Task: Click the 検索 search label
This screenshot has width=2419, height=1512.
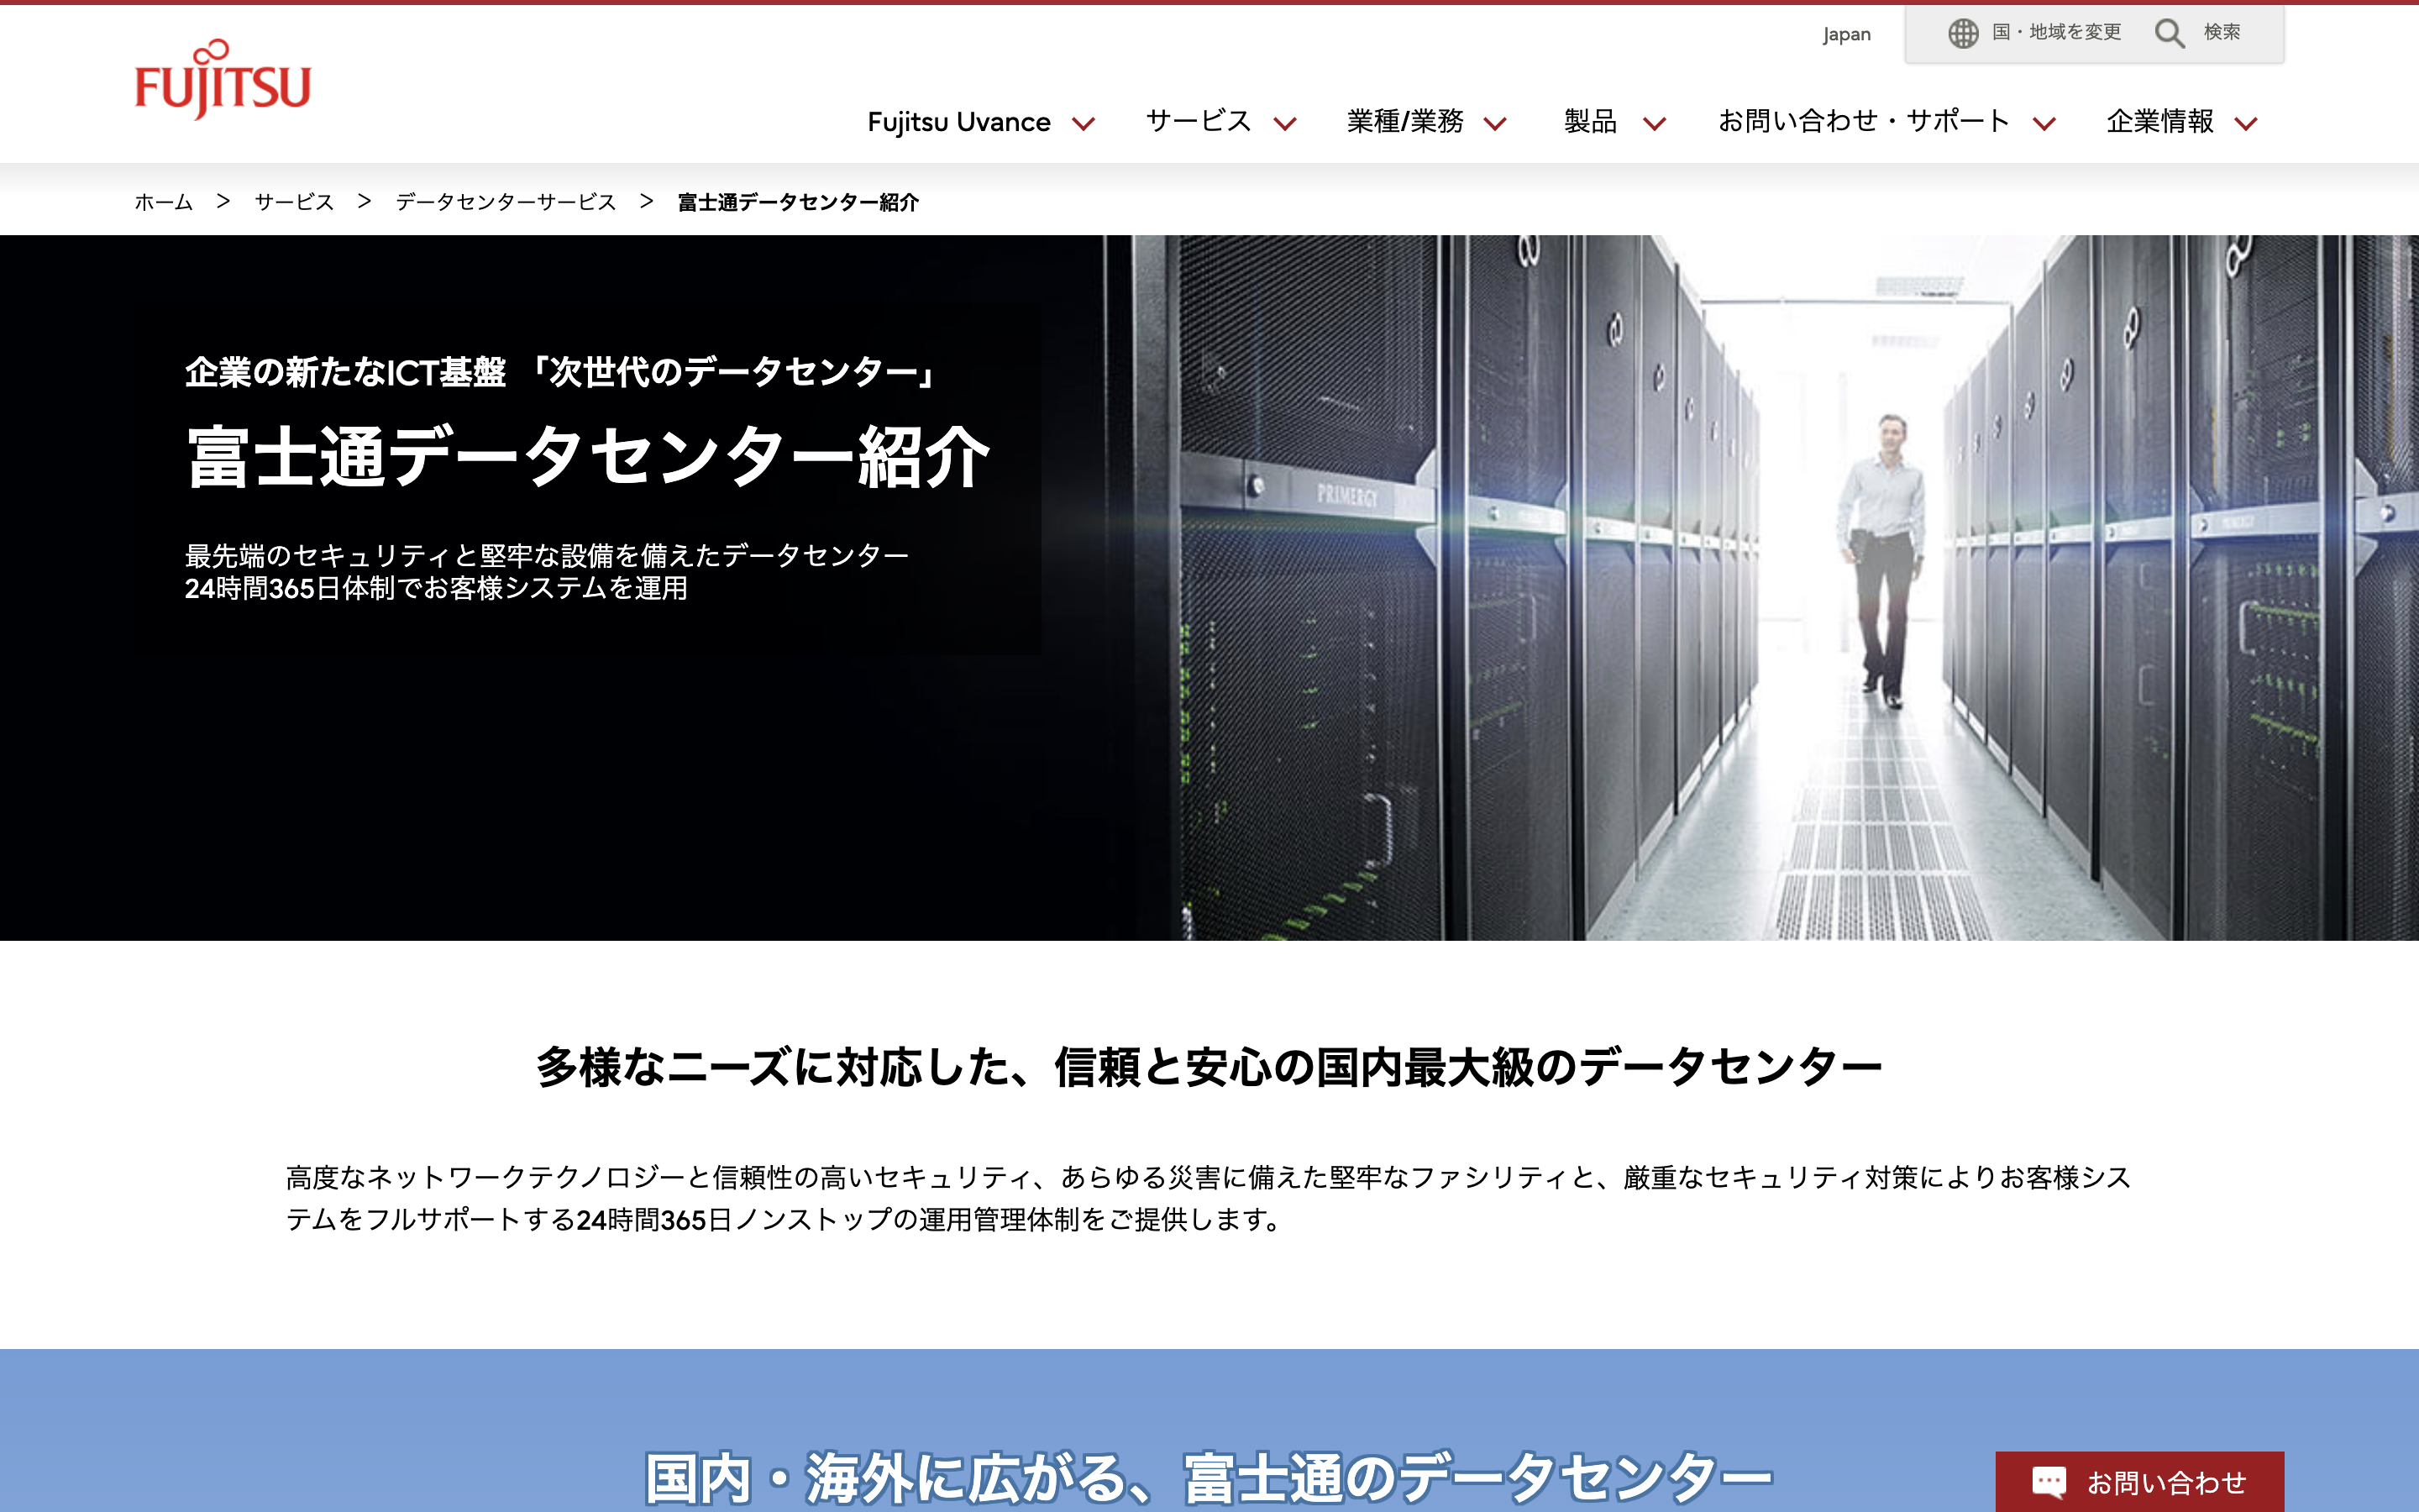Action: tap(2221, 32)
